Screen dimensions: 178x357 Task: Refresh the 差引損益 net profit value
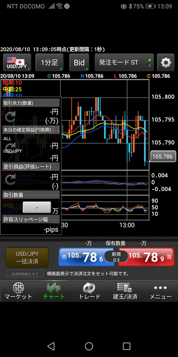(10, 180)
